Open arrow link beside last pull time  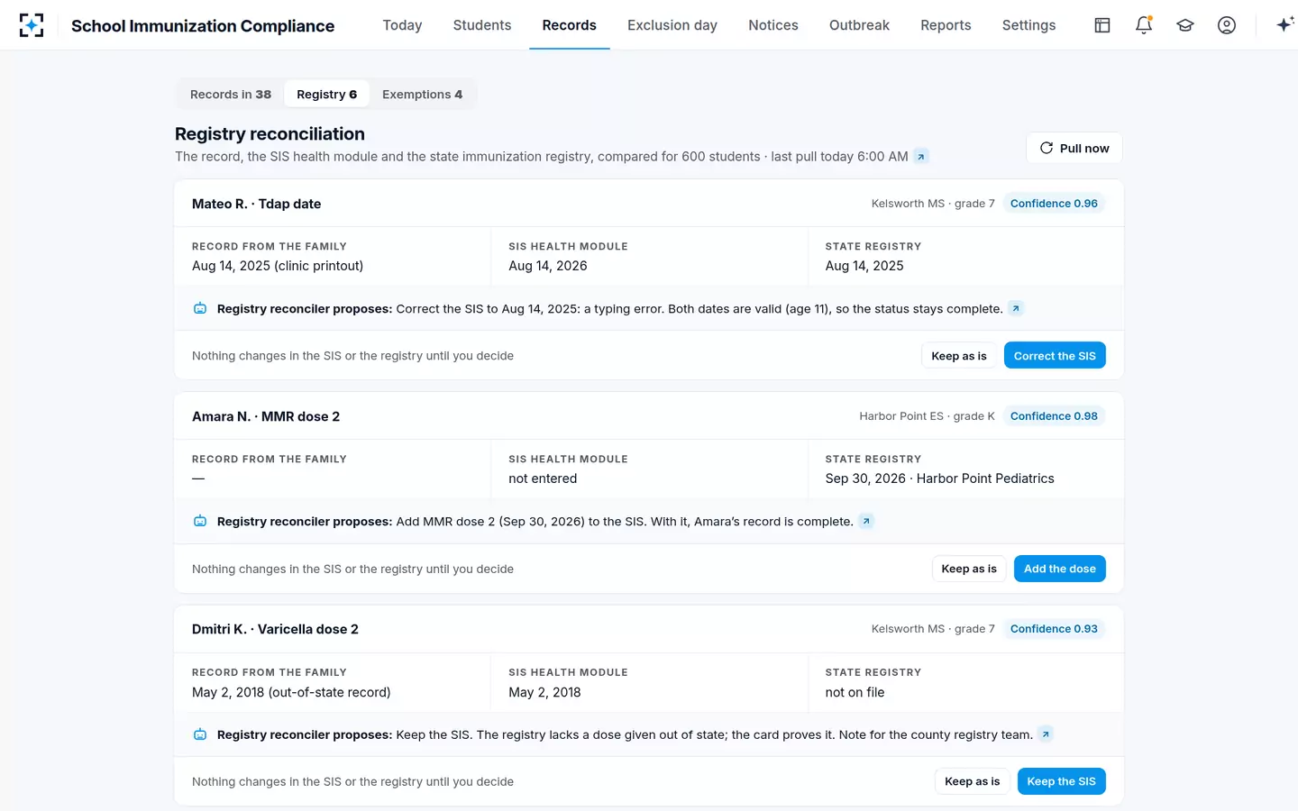pos(920,157)
